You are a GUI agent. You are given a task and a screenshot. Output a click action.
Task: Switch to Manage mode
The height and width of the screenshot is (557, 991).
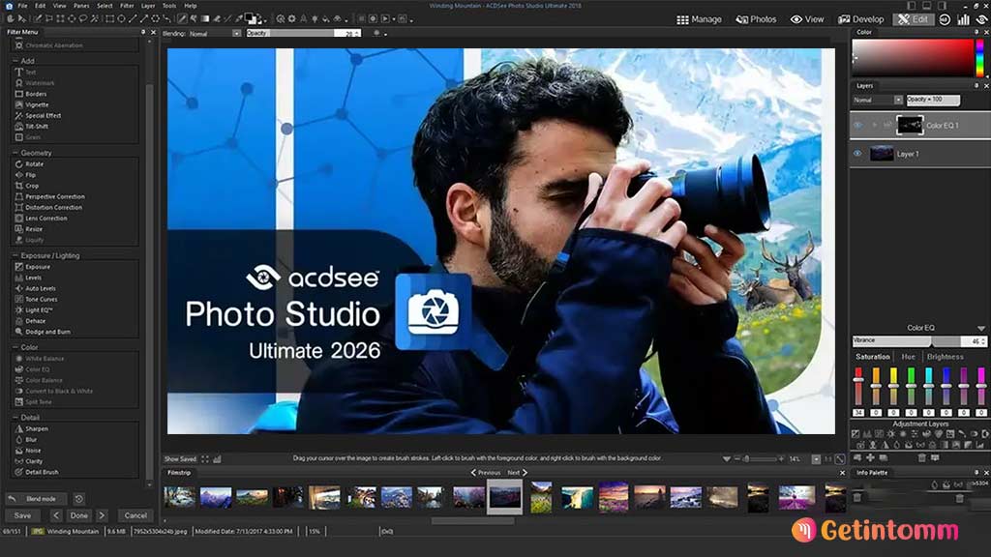[x=699, y=19]
